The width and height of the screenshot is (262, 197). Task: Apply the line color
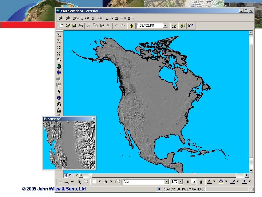tap(233, 182)
